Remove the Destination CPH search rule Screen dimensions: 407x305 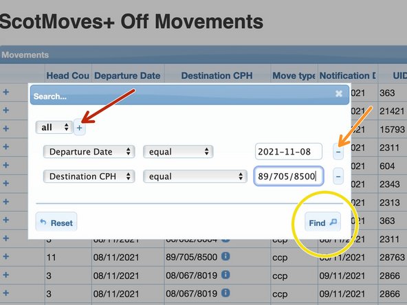[338, 177]
